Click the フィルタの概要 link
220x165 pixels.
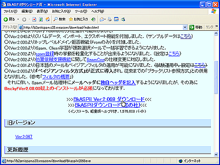[x=56, y=77]
